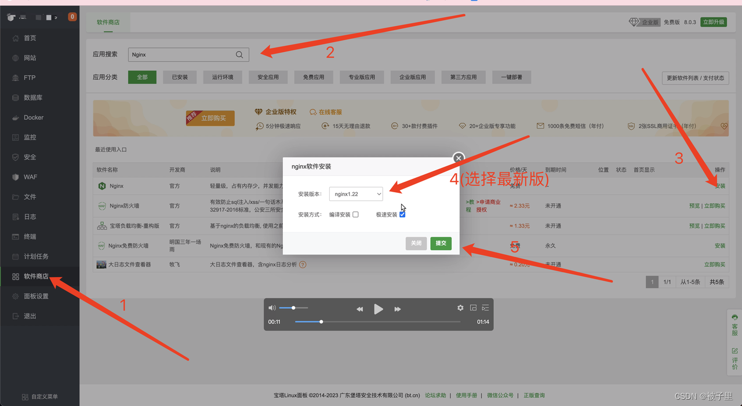Click the 立即升级 upgrade button
The height and width of the screenshot is (406, 742).
tap(713, 22)
